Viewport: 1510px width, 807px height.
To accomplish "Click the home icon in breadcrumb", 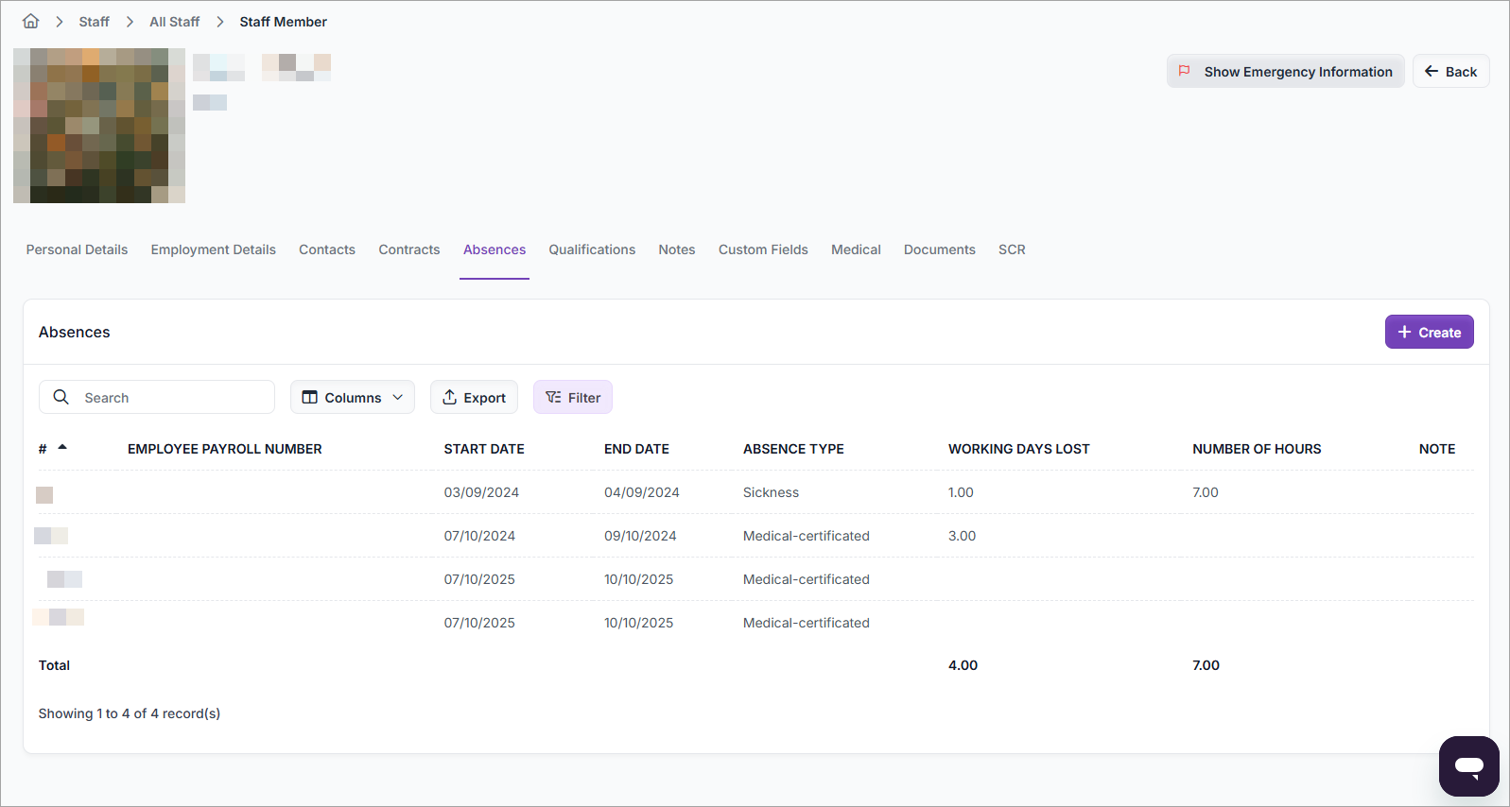I will pos(31,21).
